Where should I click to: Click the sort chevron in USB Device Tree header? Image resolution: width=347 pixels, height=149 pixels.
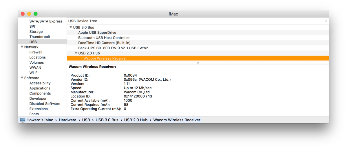click(326, 21)
